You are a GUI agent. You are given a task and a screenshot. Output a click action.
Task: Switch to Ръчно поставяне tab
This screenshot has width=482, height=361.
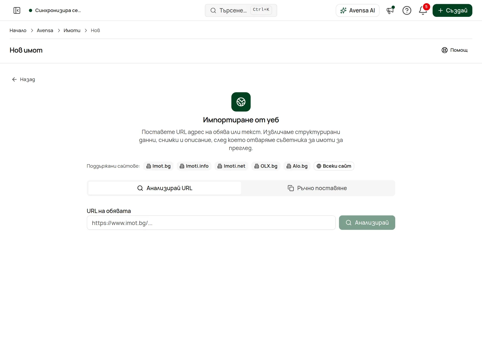pos(318,188)
